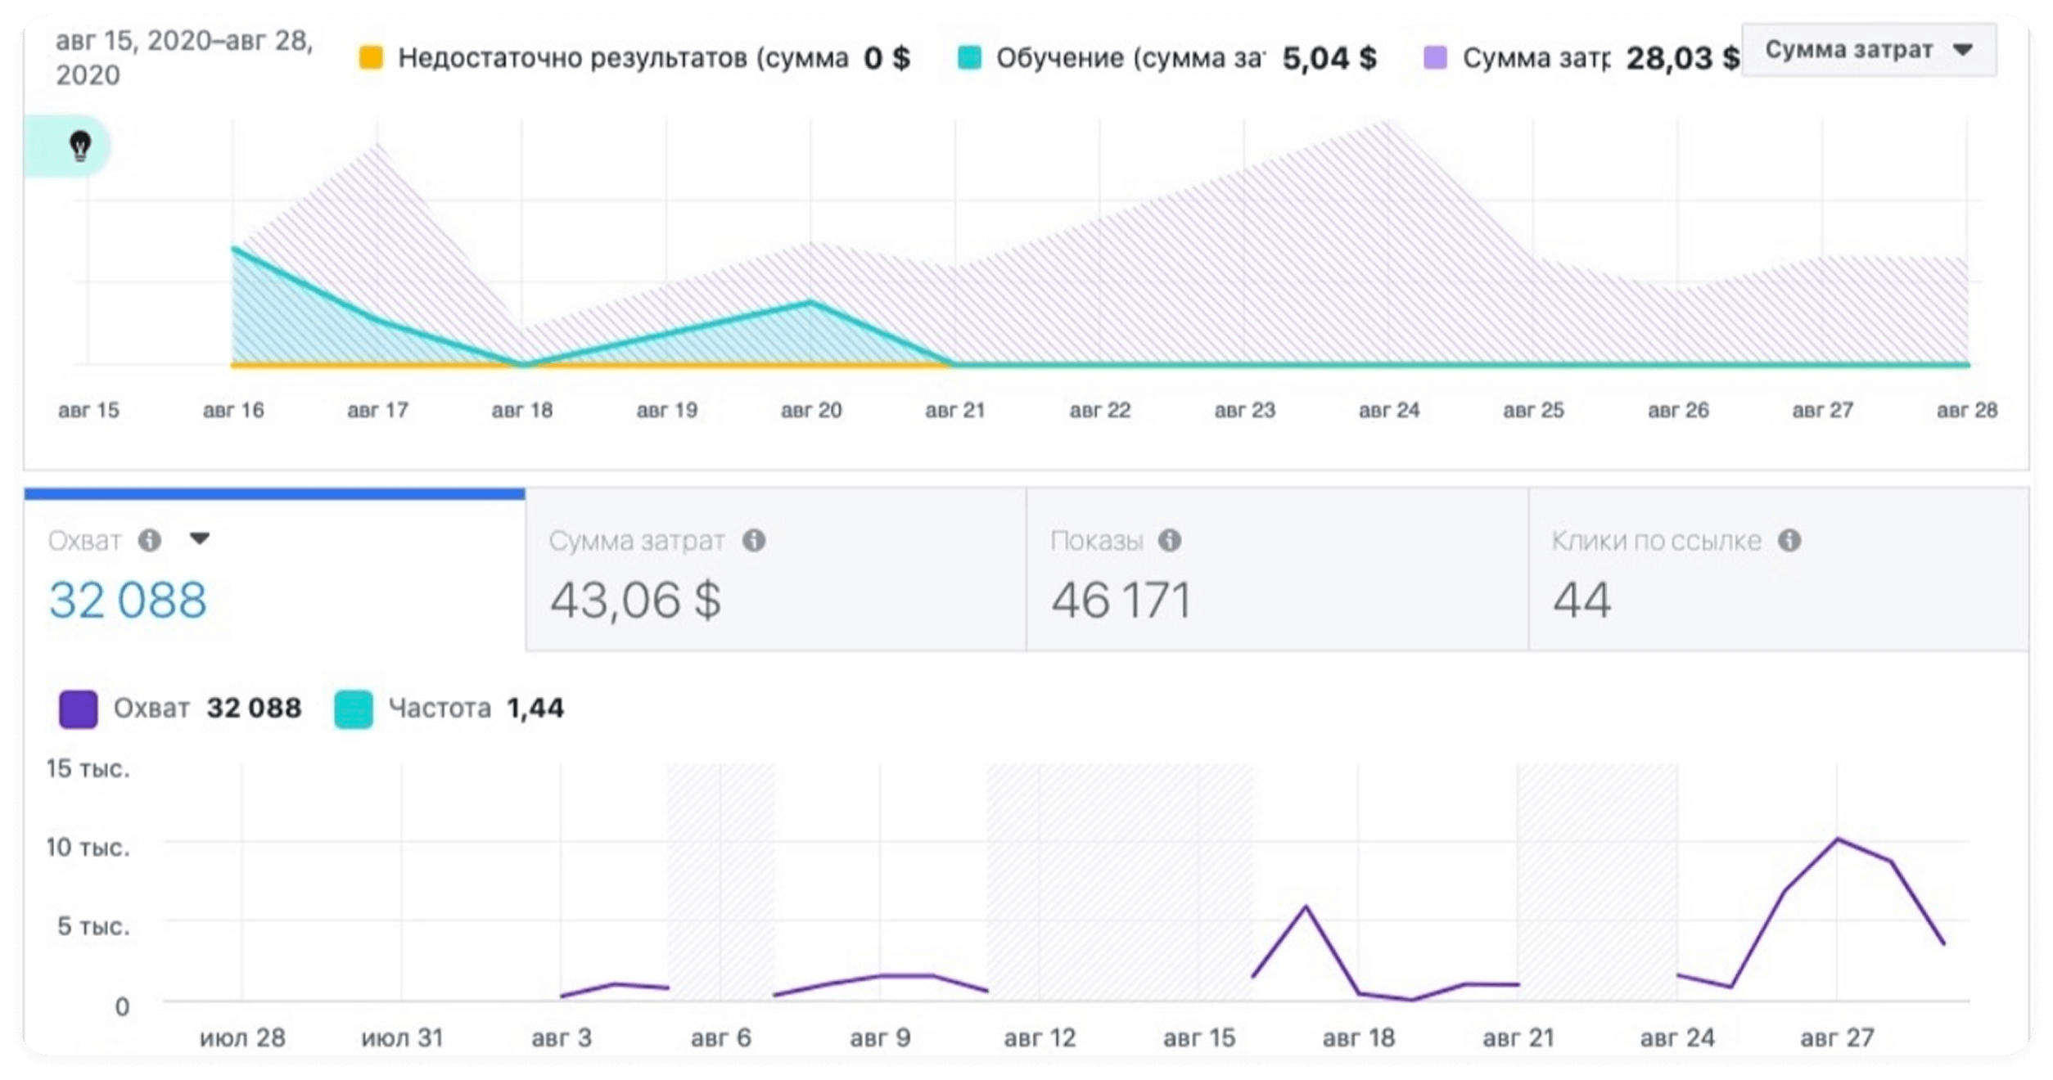
Task: Click the teal Частота legend swatch
Action: 354,709
